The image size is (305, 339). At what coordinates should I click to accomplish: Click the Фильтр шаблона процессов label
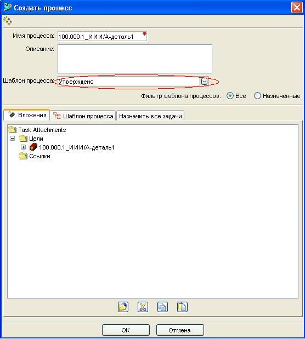point(181,96)
